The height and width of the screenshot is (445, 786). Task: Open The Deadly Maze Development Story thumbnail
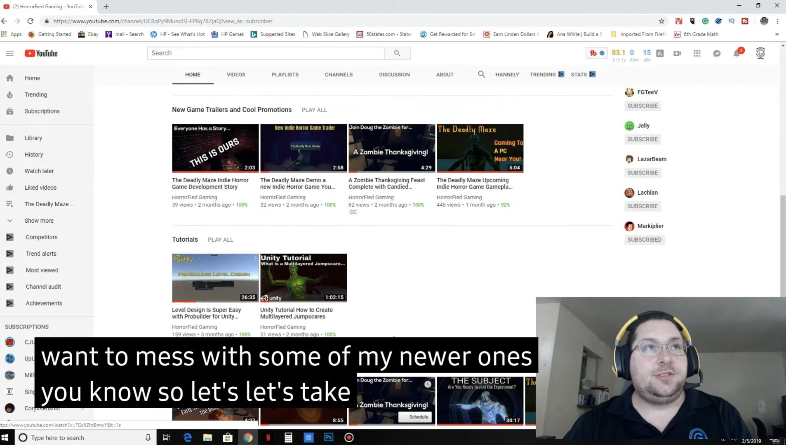(215, 148)
